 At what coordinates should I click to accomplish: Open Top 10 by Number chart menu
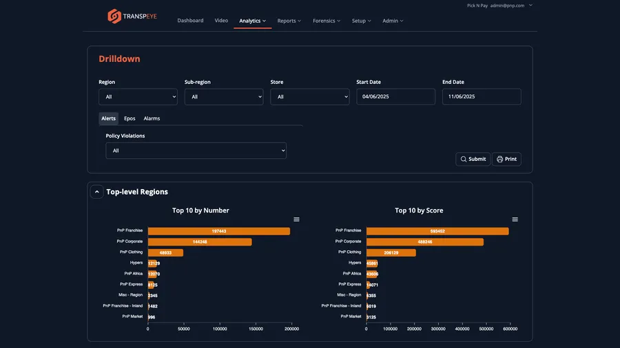tap(296, 219)
